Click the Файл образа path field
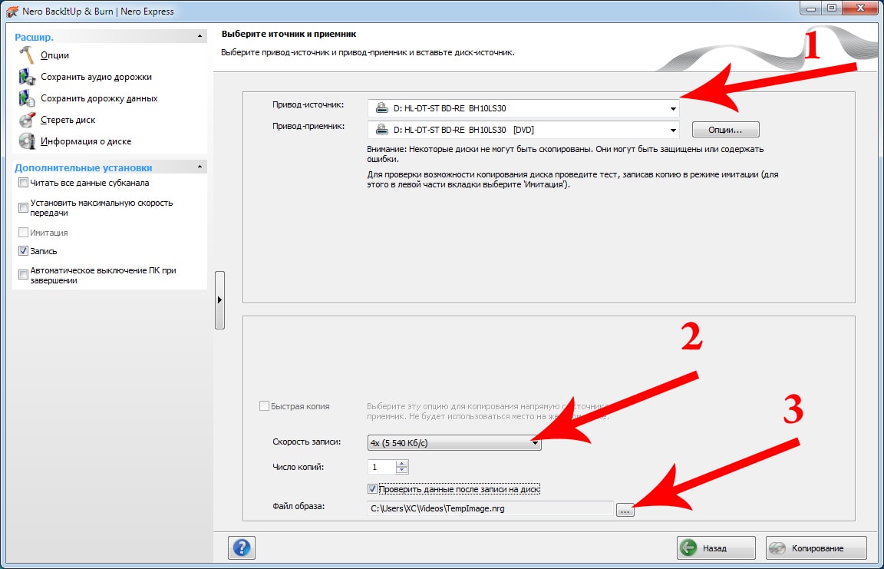 coord(490,508)
